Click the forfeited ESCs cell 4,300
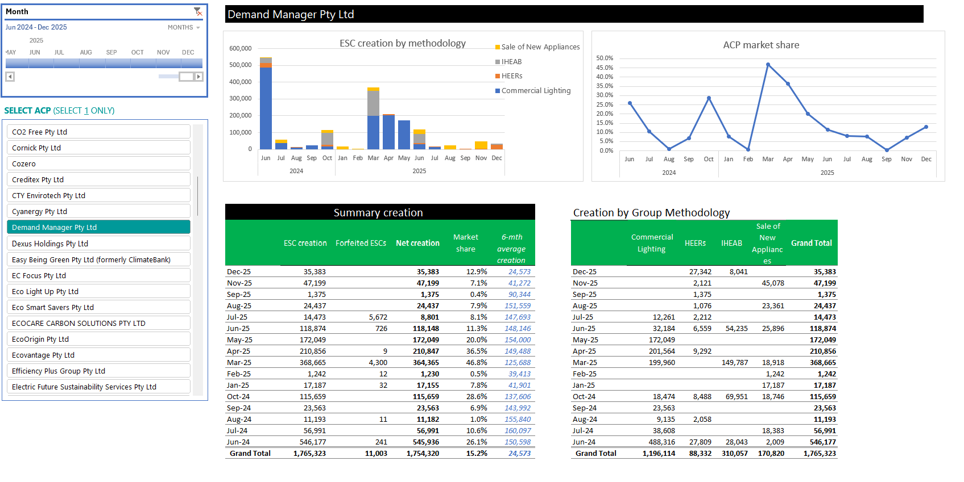This screenshot has width=964, height=482. click(378, 362)
